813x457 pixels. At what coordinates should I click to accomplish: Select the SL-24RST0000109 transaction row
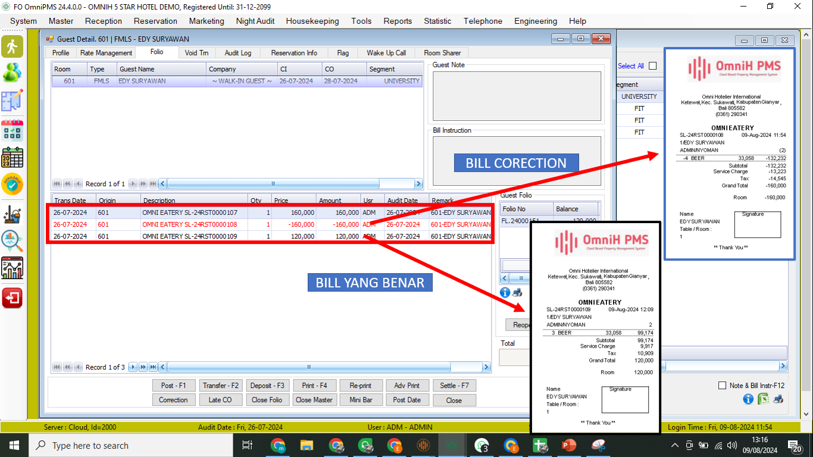(x=271, y=236)
